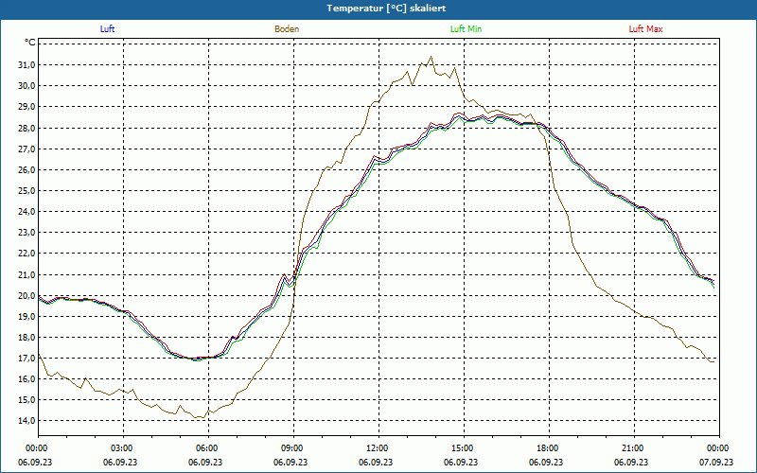Screen dimensions: 757x473
Task: Click the blue Luft legend label
Action: coord(107,29)
